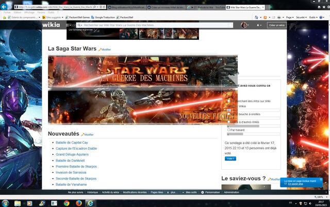Show hidden system tray icons arrow
The width and height of the screenshot is (330, 207).
tap(296, 203)
